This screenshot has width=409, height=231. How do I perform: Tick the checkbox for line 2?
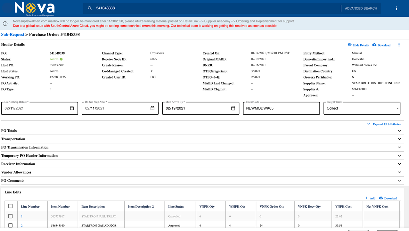click(x=11, y=226)
